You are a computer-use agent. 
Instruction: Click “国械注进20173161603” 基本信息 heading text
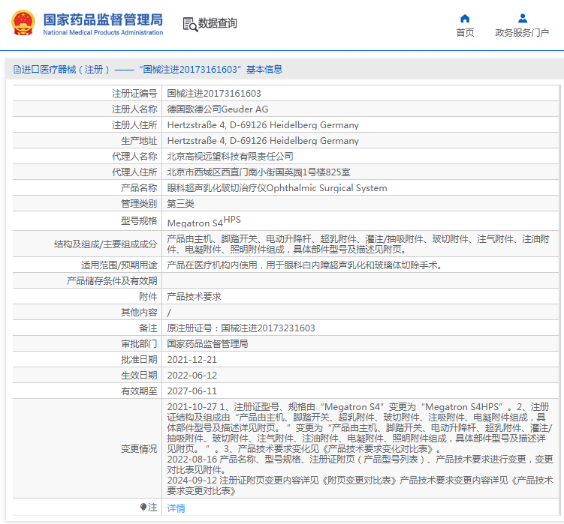pos(211,69)
